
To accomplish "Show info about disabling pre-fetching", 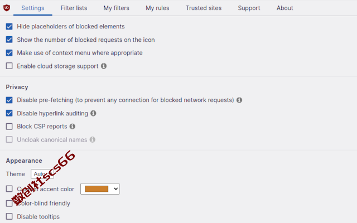I will (x=239, y=100).
